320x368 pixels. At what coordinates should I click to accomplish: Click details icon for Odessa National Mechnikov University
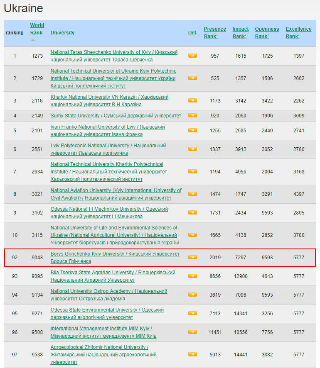coord(192,213)
